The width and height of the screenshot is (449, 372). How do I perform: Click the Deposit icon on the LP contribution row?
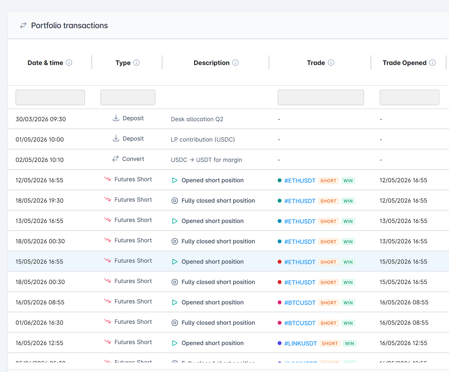(116, 138)
